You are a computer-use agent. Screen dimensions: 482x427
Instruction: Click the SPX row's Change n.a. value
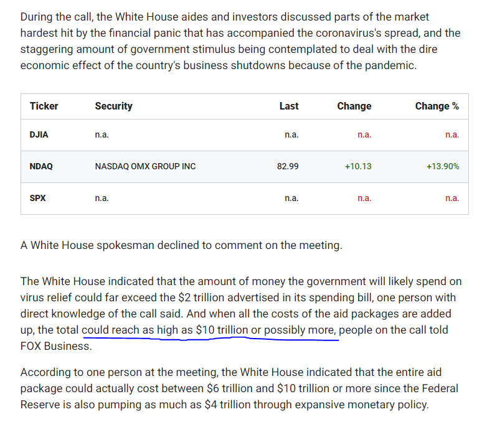pyautogui.click(x=364, y=198)
